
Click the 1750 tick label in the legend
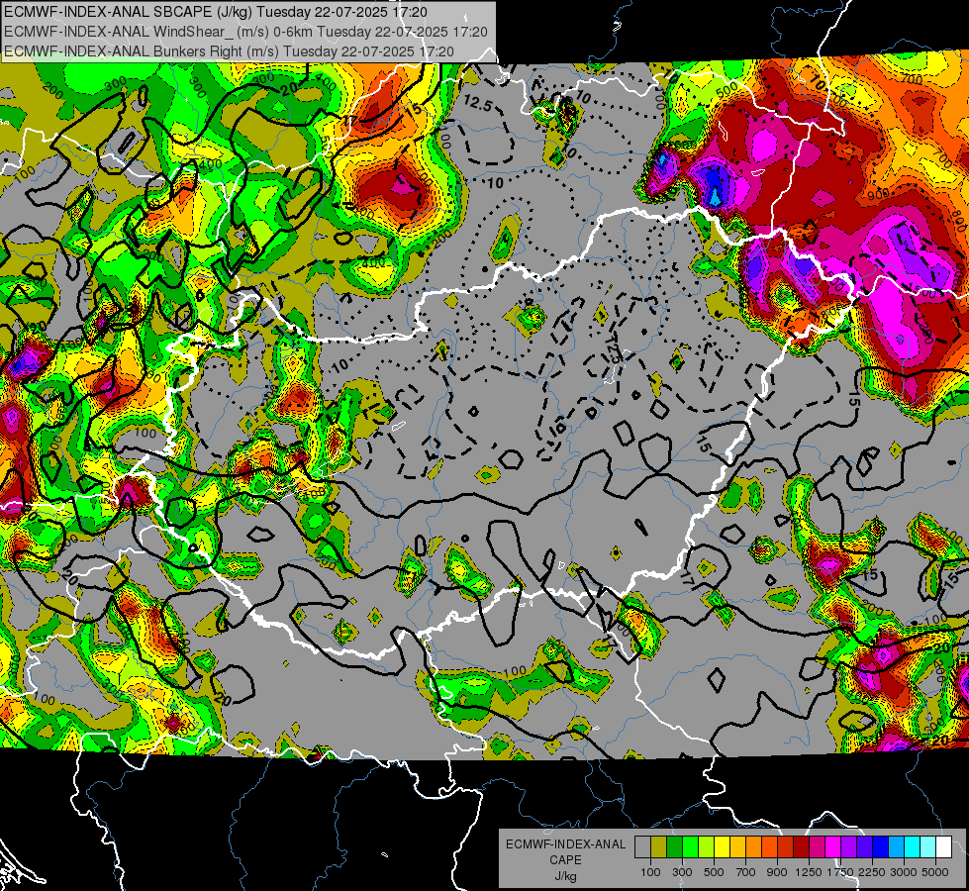(840, 872)
